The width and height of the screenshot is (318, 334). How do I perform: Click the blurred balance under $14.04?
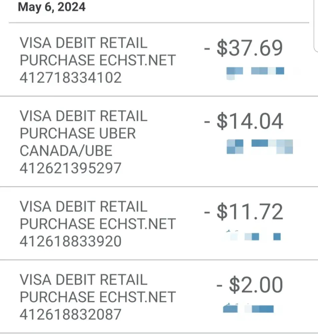pyautogui.click(x=260, y=147)
